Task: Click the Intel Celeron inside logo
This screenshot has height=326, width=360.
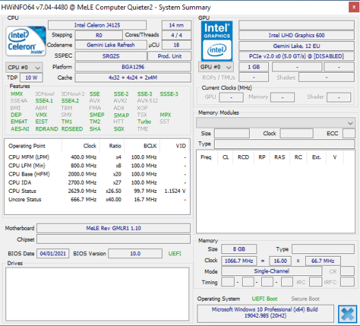Action: (x=26, y=41)
